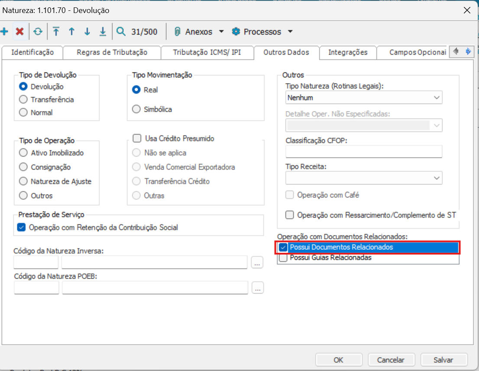This screenshot has height=371, width=479.
Task: Click the blue plus add record icon
Action: pos(5,32)
